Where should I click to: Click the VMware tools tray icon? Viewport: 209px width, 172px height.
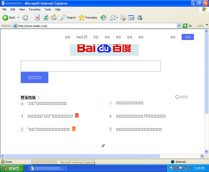[x=181, y=168]
